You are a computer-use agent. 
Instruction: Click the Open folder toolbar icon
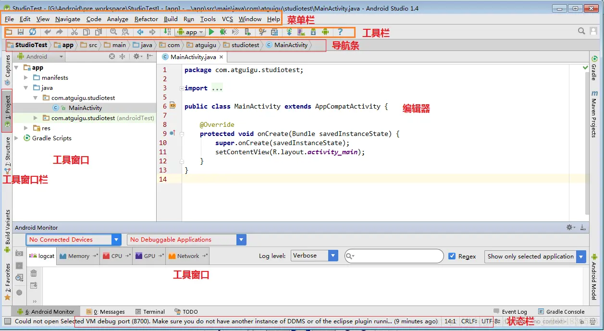(x=9, y=32)
